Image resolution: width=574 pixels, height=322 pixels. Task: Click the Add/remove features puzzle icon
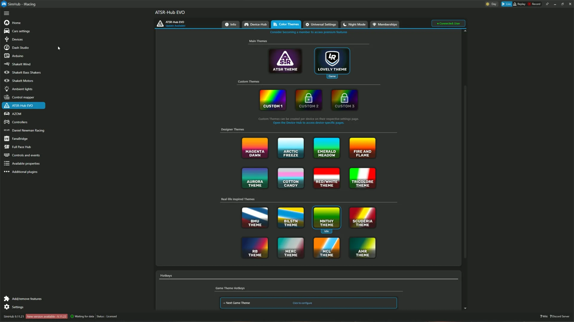coord(7,299)
